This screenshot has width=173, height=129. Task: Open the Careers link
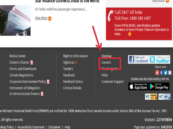pyautogui.click(x=106, y=62)
